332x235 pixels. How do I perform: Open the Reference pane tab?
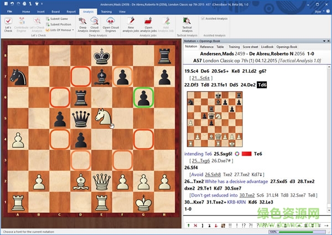pos(206,47)
